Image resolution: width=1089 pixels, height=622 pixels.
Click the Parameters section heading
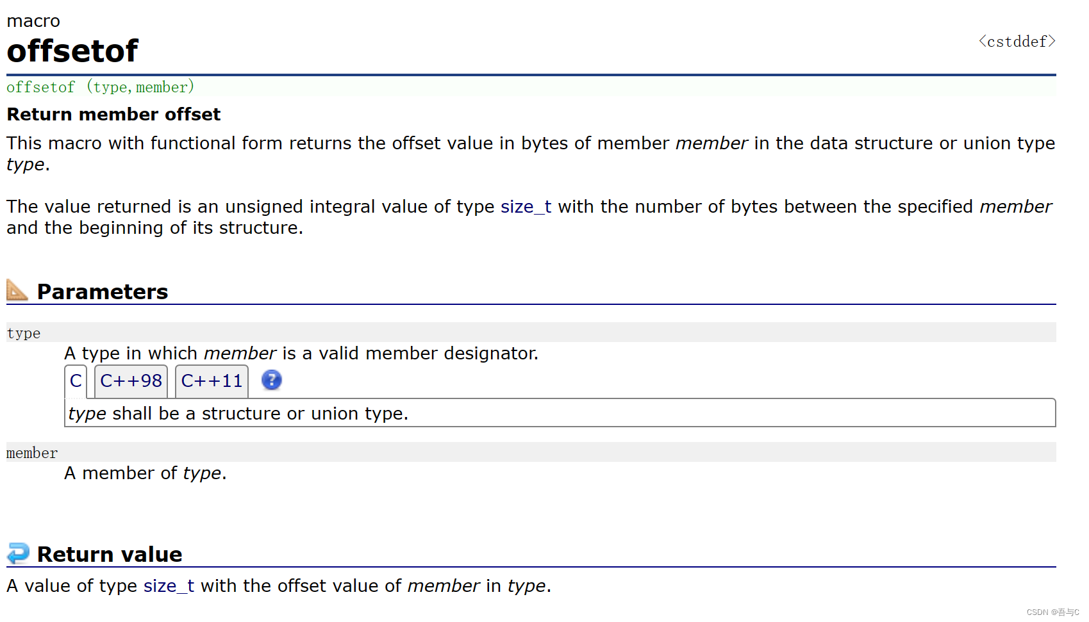click(103, 292)
